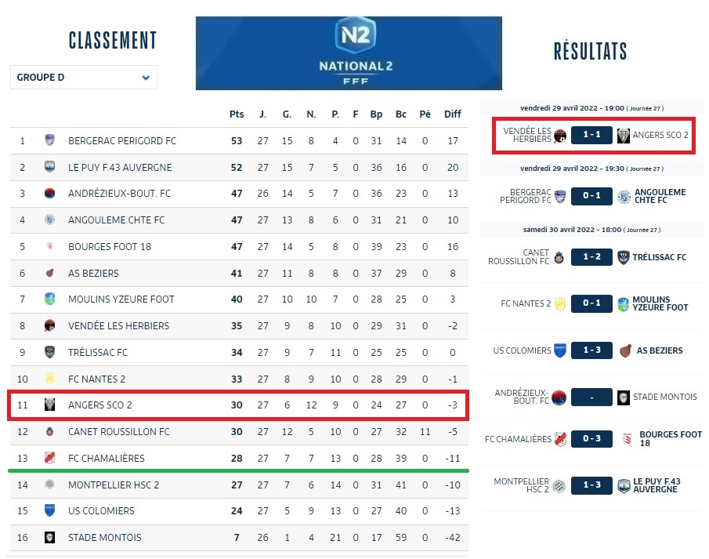Click Le Puy F.43 Auvergne crest in standings

49,167
